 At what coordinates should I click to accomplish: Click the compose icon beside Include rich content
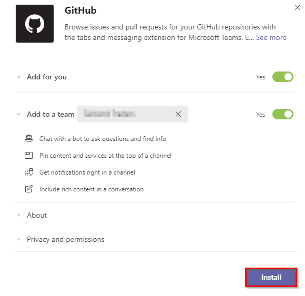point(29,189)
